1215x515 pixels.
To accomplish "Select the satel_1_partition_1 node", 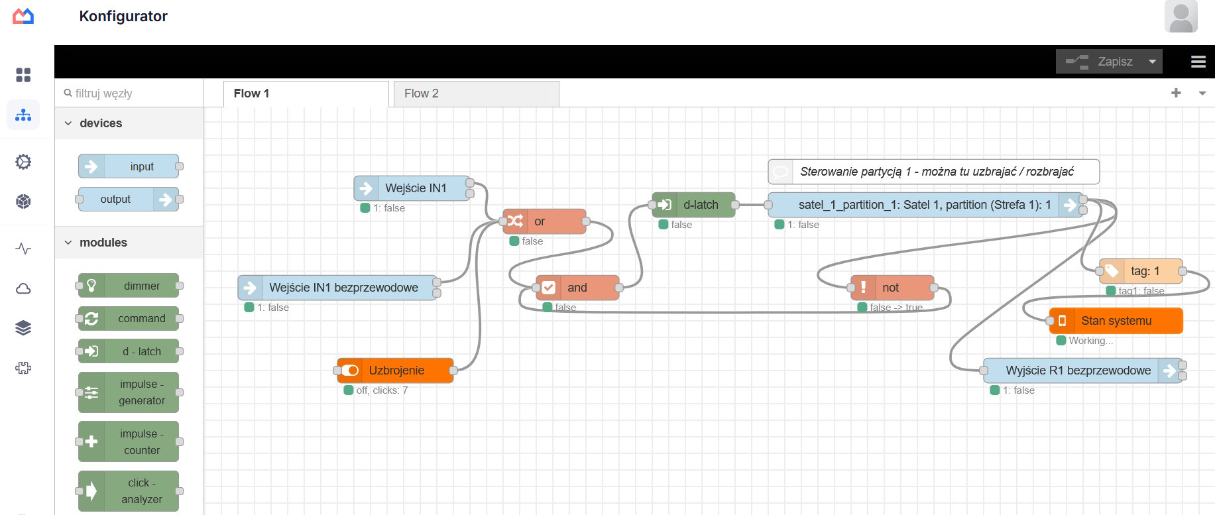I will 925,205.
